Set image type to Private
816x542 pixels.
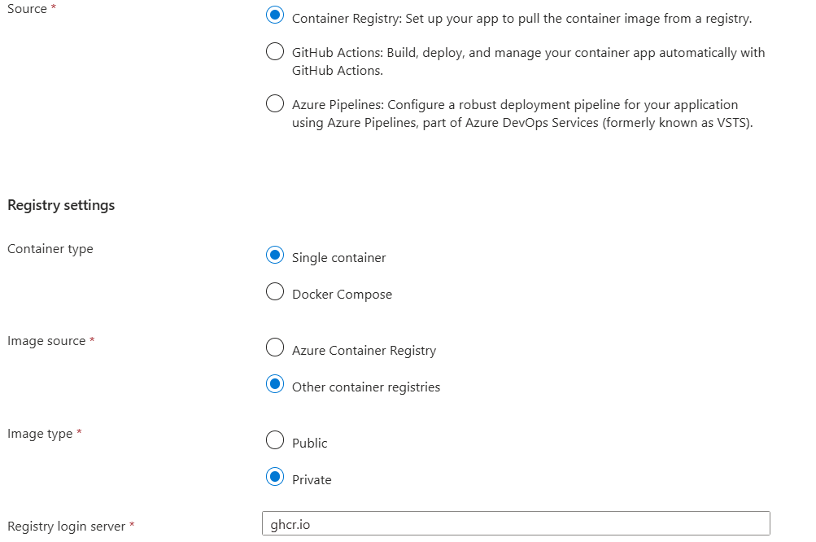click(x=275, y=477)
